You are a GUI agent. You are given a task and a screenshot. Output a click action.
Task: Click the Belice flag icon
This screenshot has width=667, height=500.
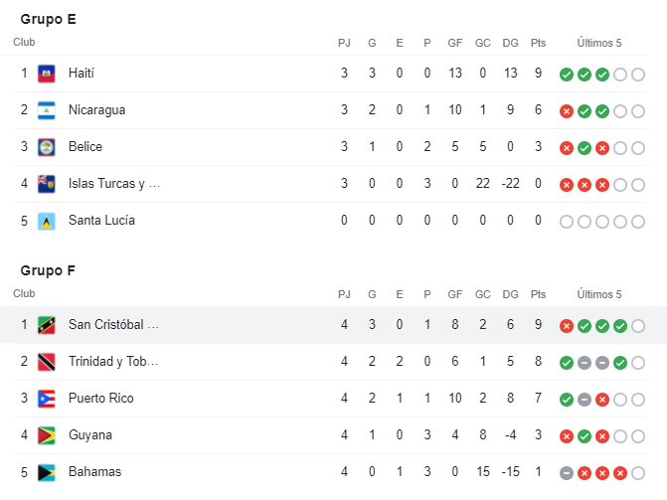(46, 147)
